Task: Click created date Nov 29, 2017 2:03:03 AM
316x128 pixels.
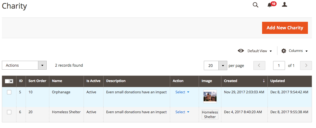Action: [244, 92]
